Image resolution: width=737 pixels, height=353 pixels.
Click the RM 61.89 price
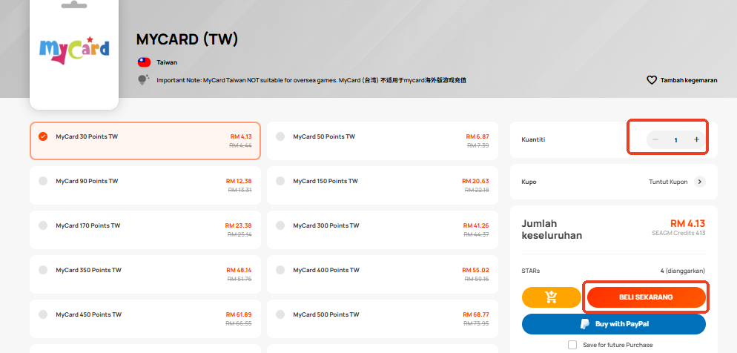point(239,314)
